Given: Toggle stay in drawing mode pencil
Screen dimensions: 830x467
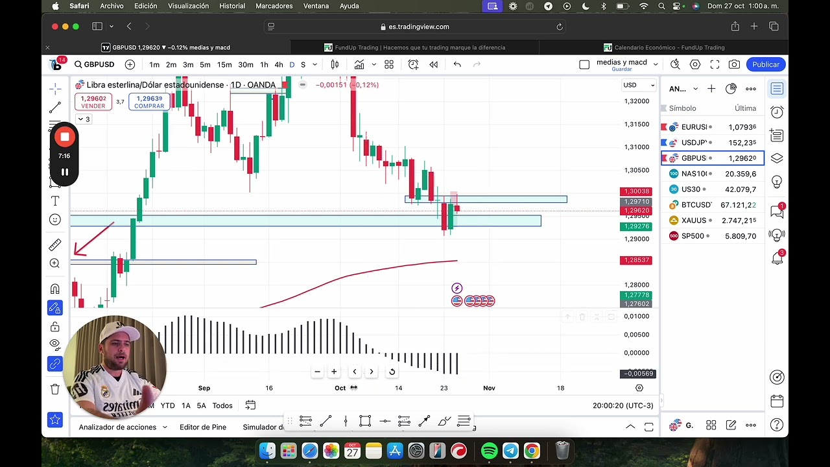Looking at the screenshot, I should click(55, 307).
